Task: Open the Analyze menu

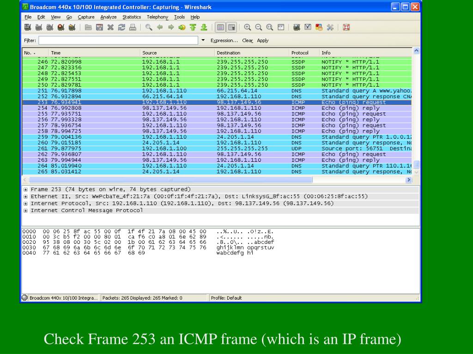Action: point(108,17)
